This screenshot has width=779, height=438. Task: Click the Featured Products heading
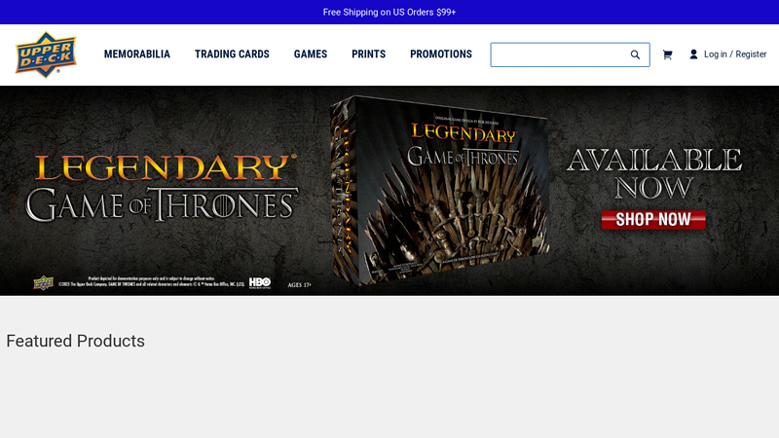point(76,341)
